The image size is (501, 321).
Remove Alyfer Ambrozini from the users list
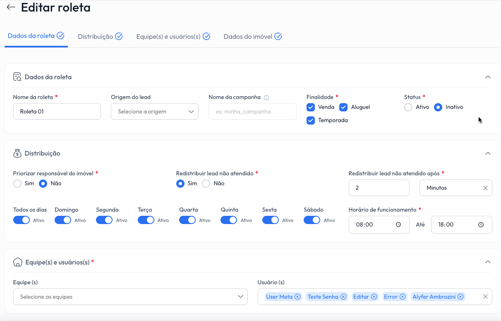click(460, 297)
